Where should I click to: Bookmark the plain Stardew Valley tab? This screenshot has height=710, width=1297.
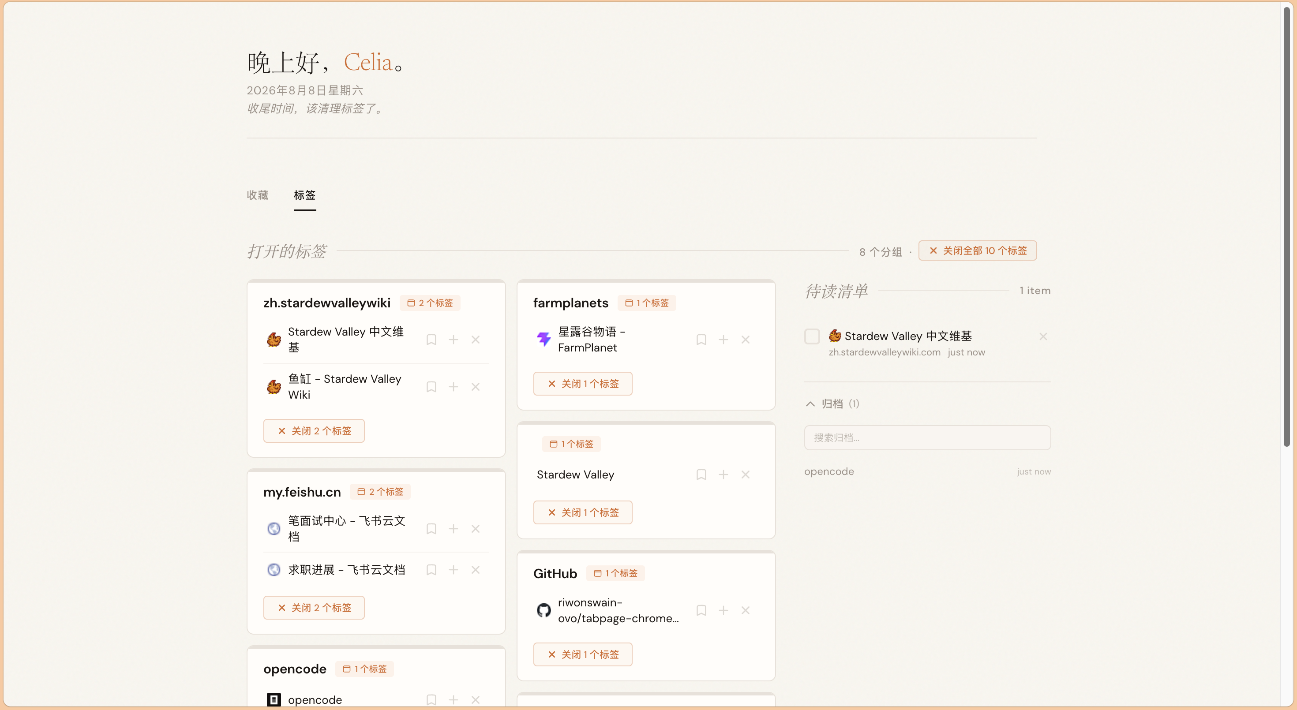[701, 475]
